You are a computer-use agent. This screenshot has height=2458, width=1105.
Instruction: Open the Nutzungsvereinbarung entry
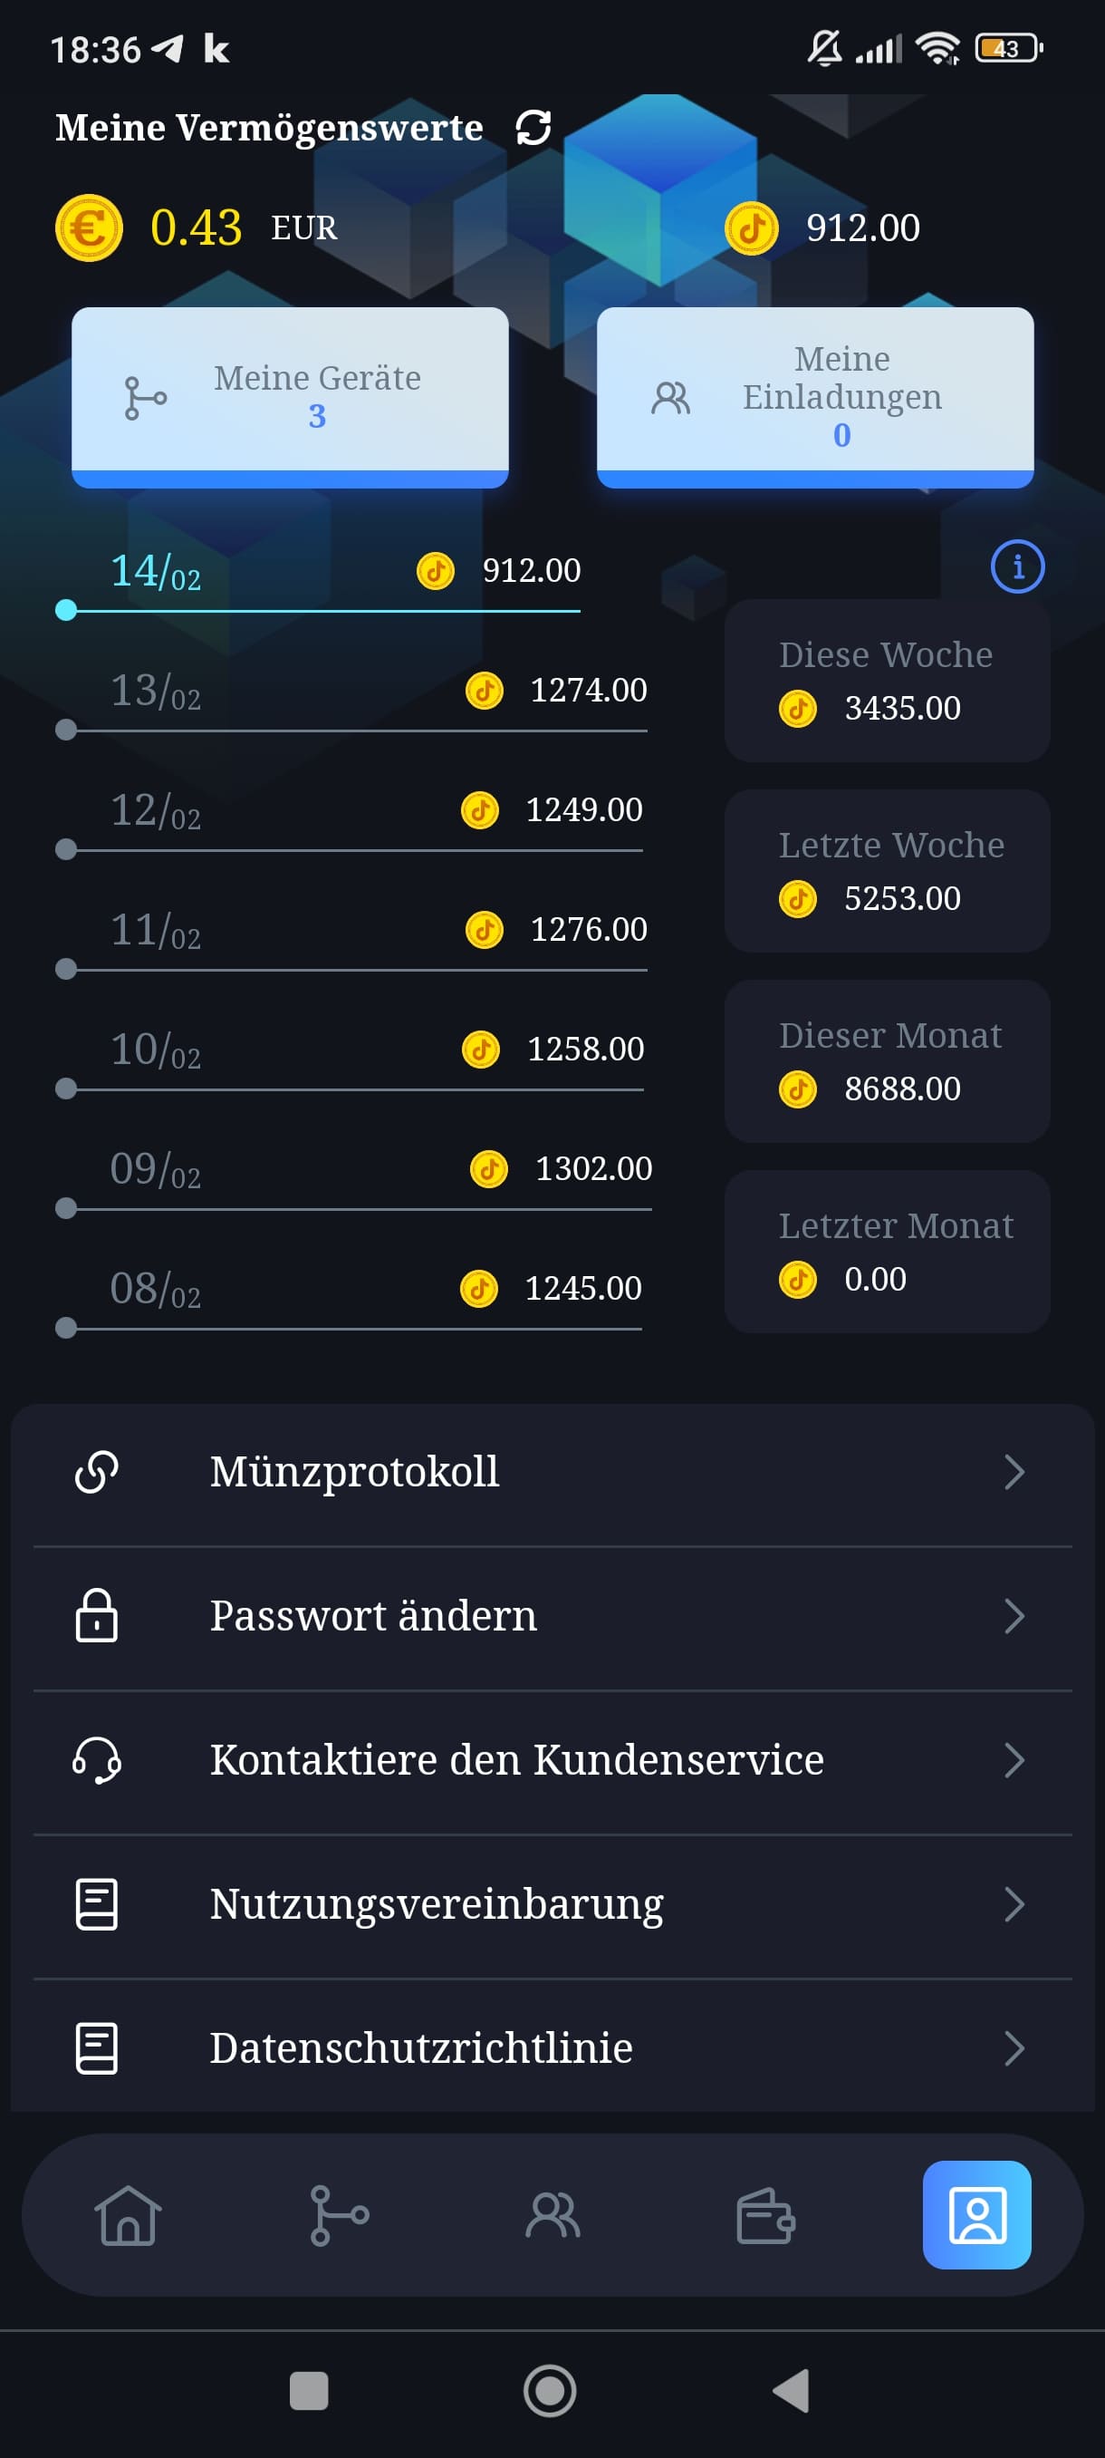436,1904
